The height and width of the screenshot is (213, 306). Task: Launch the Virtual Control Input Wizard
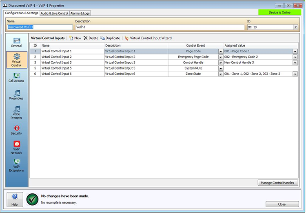click(x=148, y=38)
